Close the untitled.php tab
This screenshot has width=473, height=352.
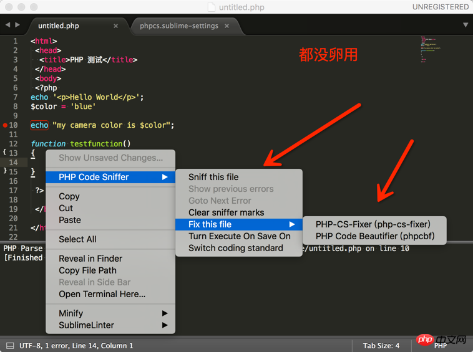pos(115,26)
